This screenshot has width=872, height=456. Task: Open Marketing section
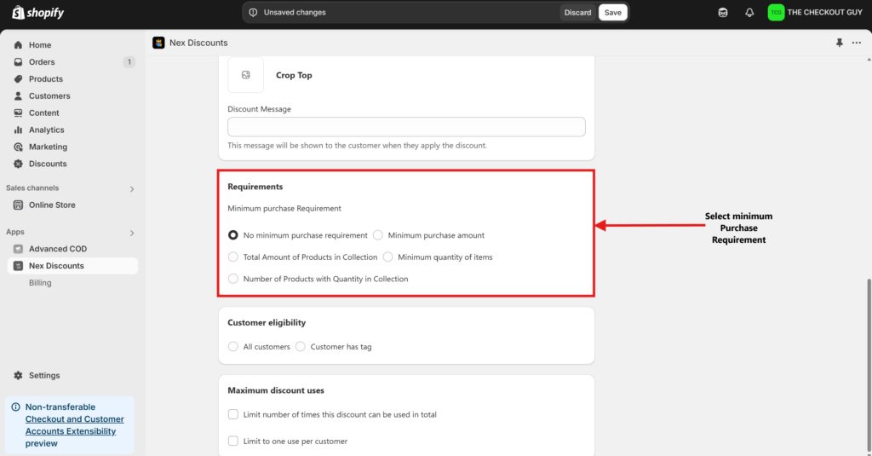pos(48,147)
